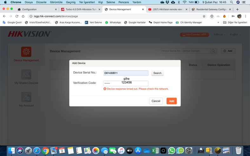Open My Shared Devices icon
Viewport: 250px width, 156px height.
click(26, 75)
